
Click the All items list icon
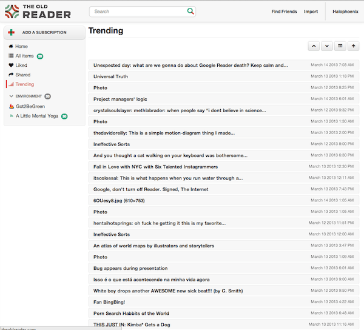(x=11, y=56)
